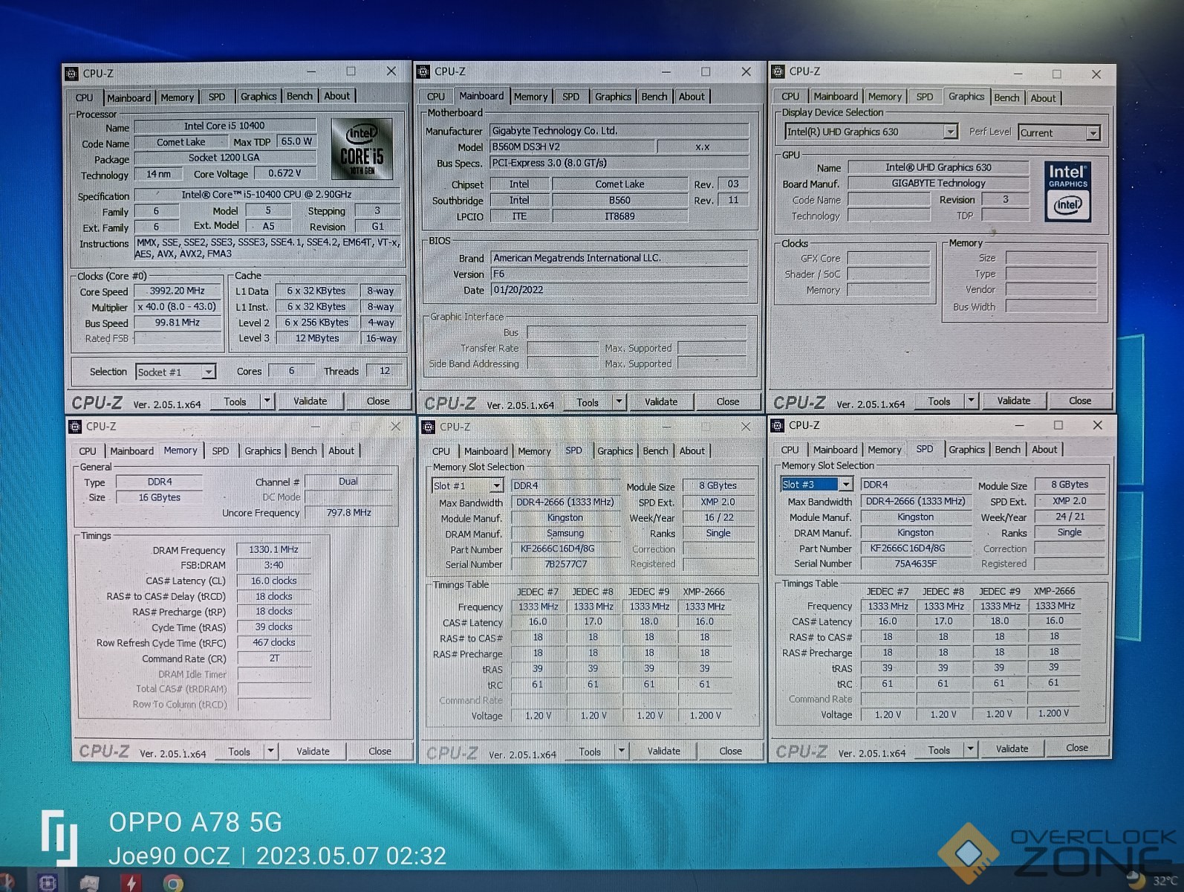The height and width of the screenshot is (892, 1184).
Task: Click the Slot #3 Serial Number 75A4635F
Action: coord(916,563)
